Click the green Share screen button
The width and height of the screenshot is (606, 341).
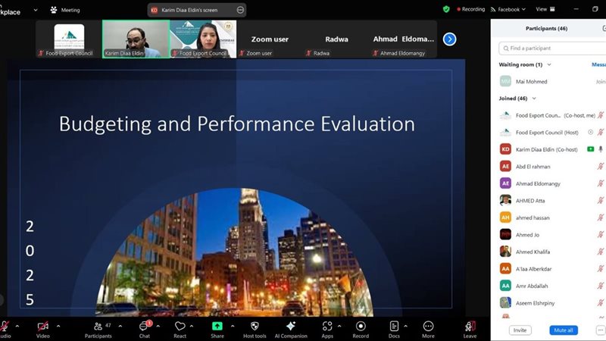[217, 330]
